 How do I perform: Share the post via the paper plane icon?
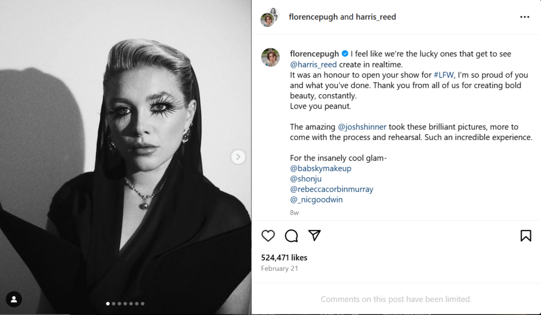click(314, 236)
